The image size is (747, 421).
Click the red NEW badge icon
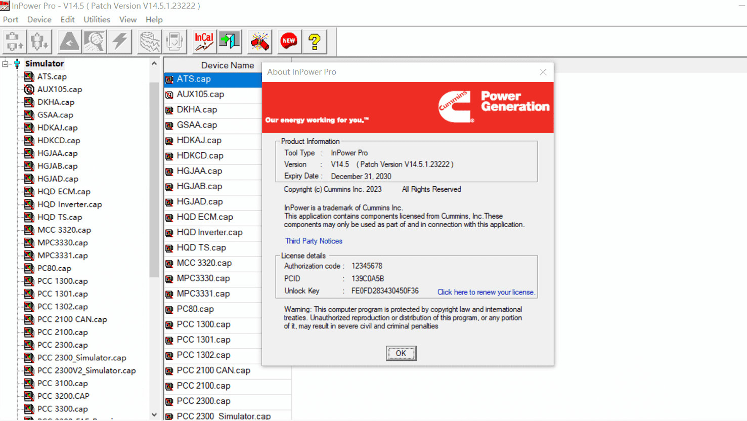tap(289, 41)
